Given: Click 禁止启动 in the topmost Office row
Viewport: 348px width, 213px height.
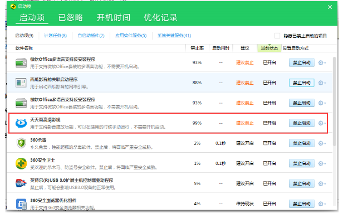Looking at the screenshot, I should click(x=302, y=62).
